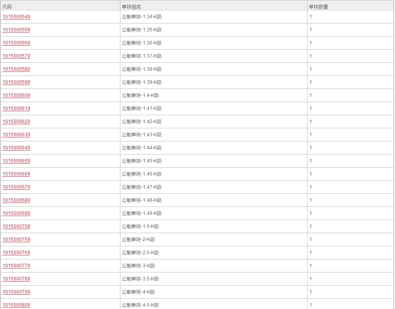
Task: Select cell 公制单块-1.49-K级
Action: point(214,213)
